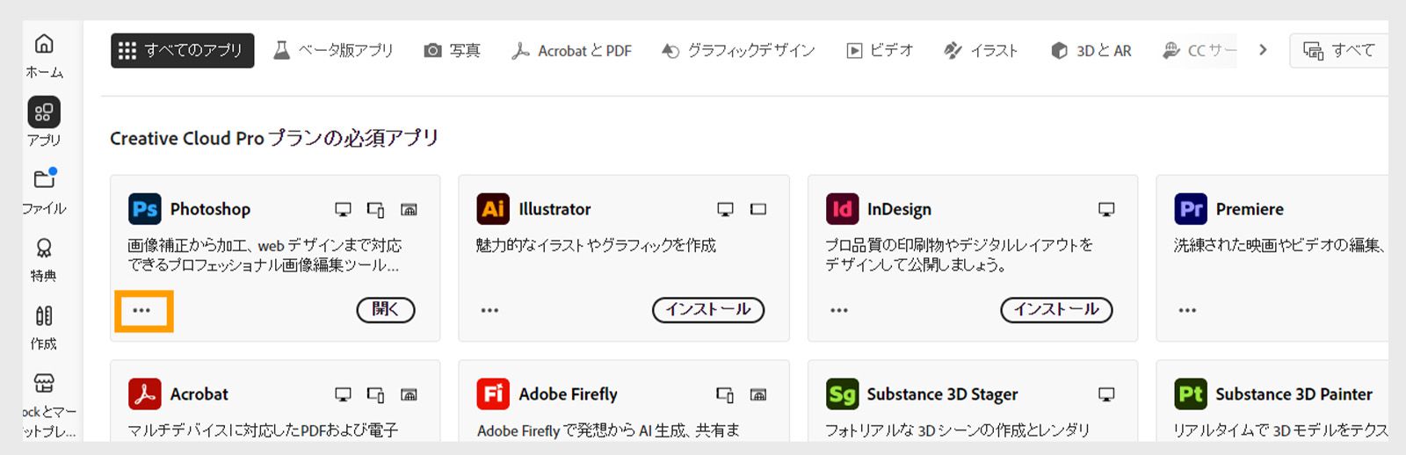Install Illustrator via インストール button
The height and width of the screenshot is (455, 1406).
click(x=708, y=309)
